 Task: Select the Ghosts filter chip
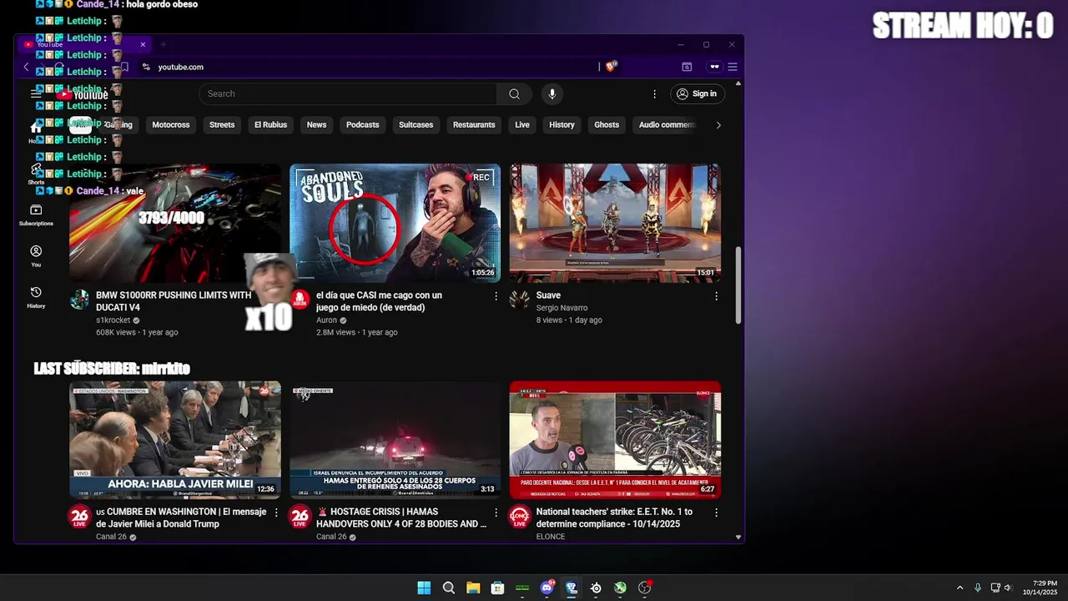(607, 124)
